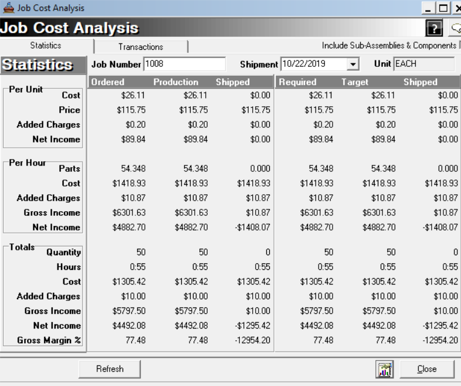Click Ordered total gross income $5797.50
This screenshot has height=386, width=461.
click(x=129, y=311)
